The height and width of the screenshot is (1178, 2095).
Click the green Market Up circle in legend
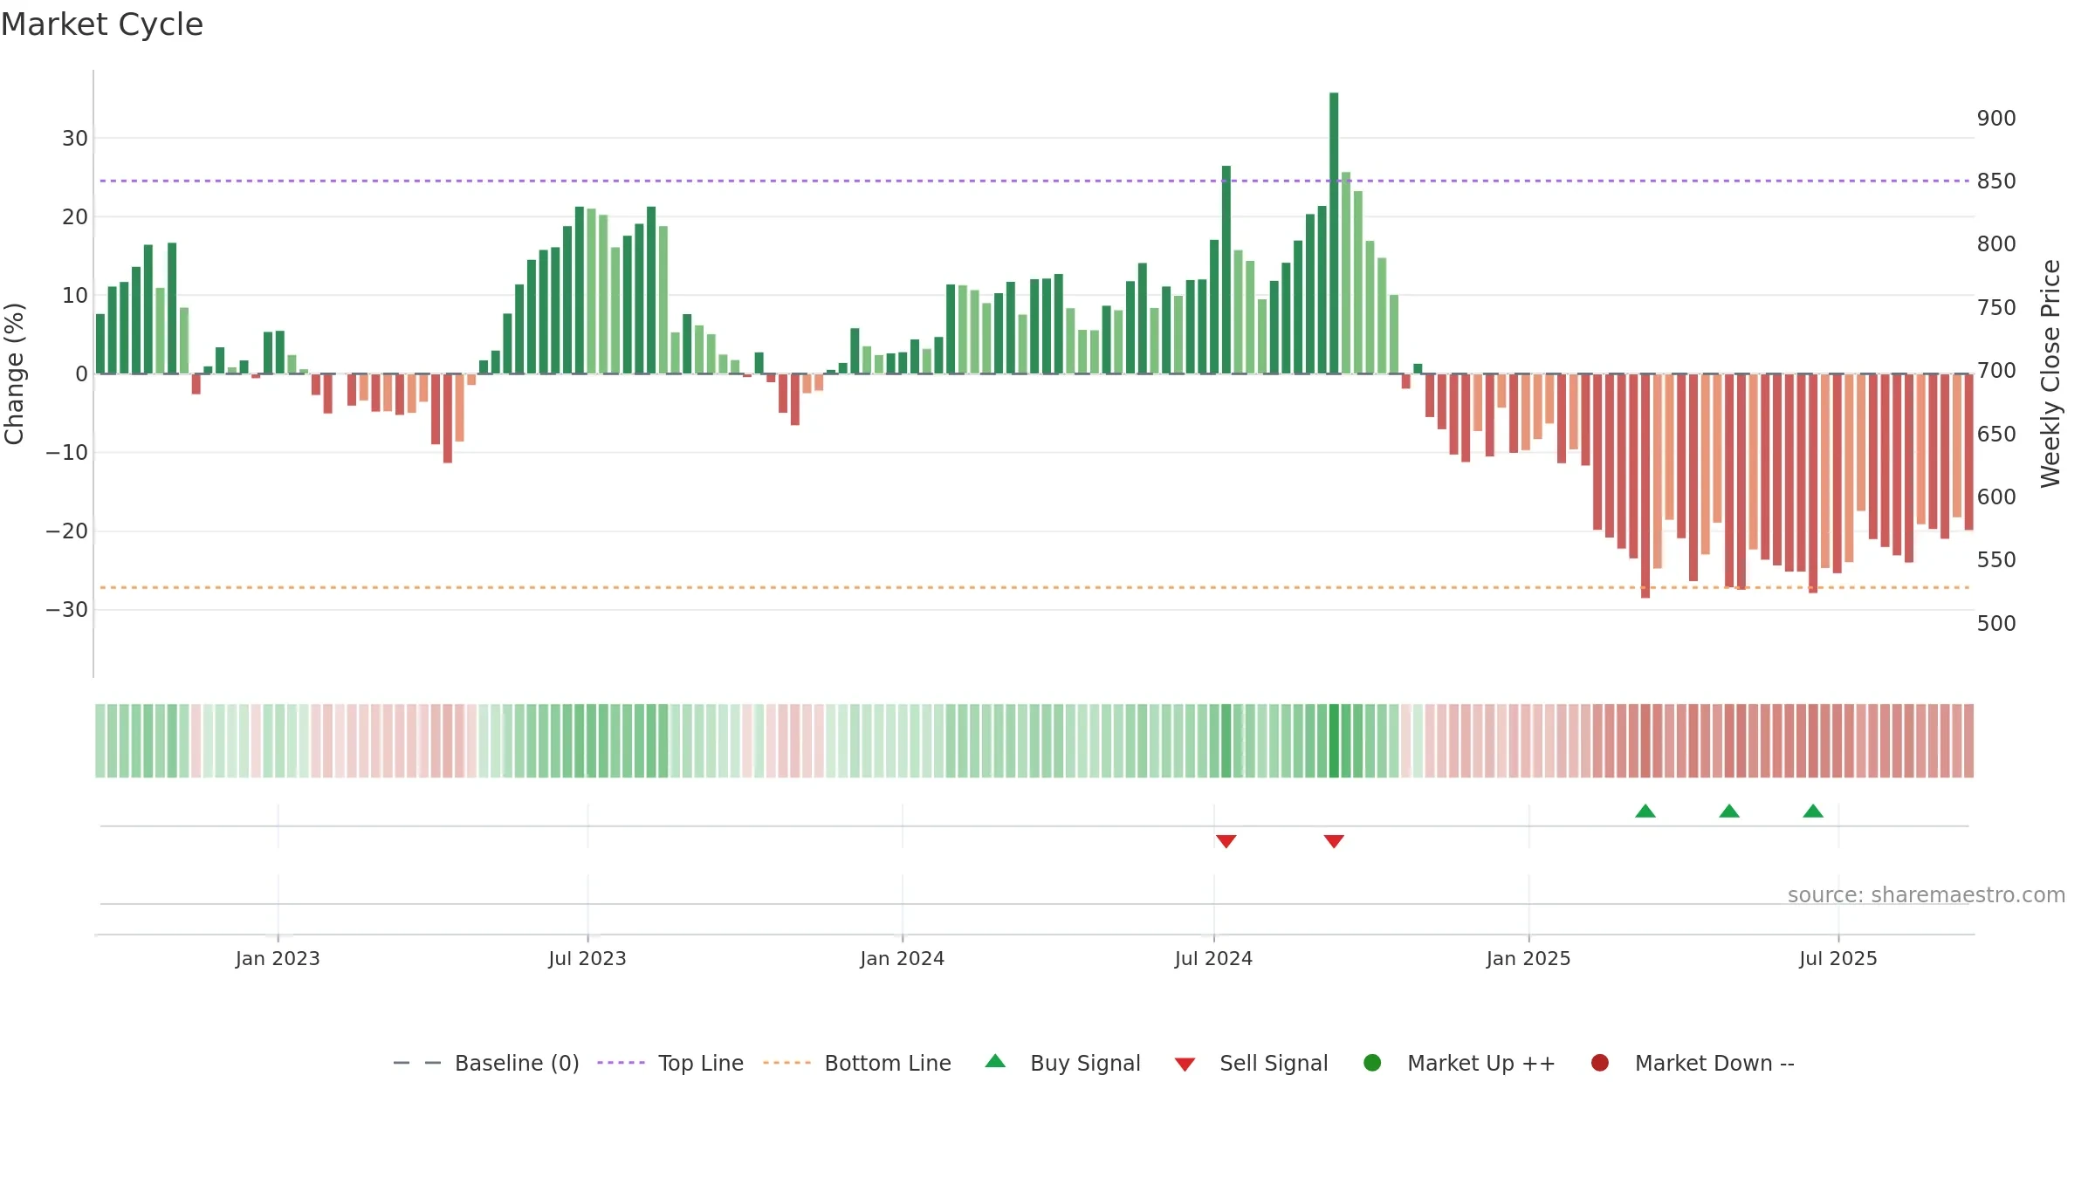[1372, 1063]
